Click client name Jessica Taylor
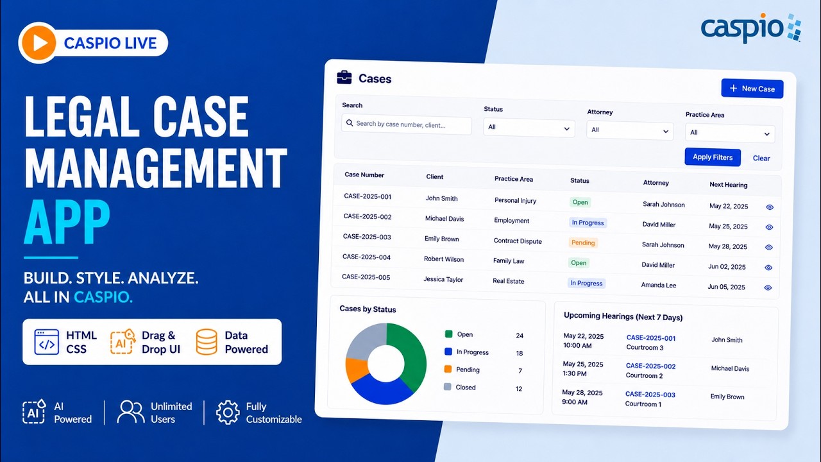 [443, 280]
